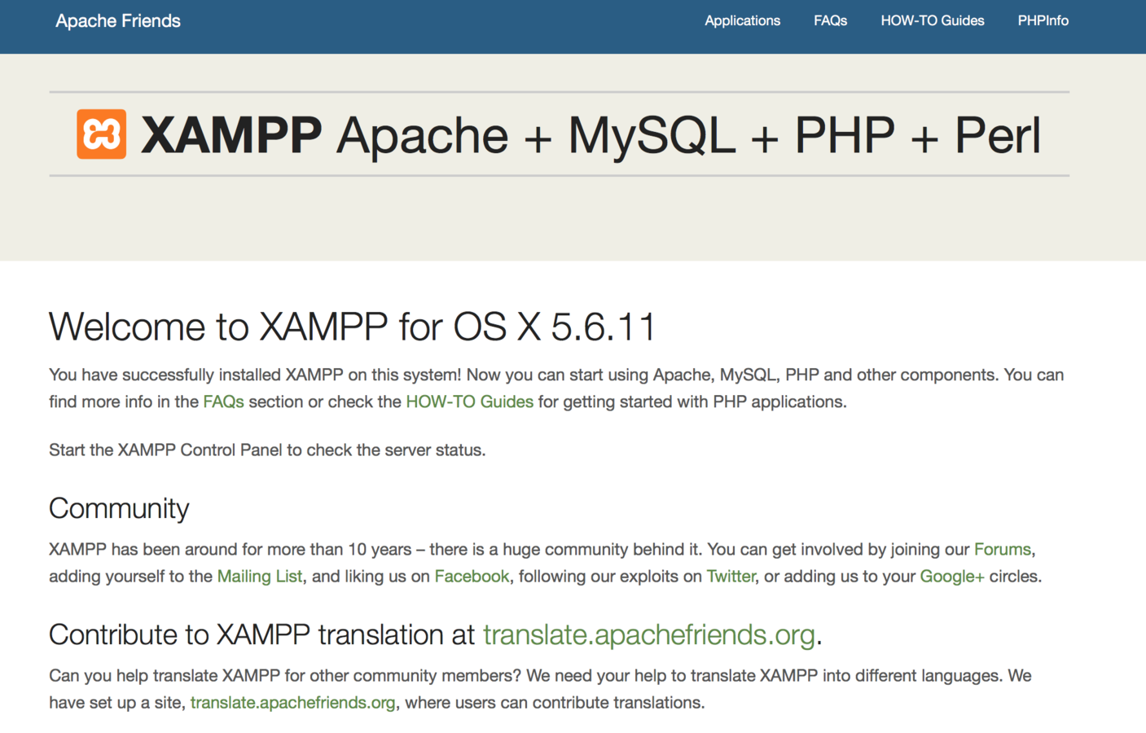Open HOW-TO Guides in the top navigation

point(932,21)
